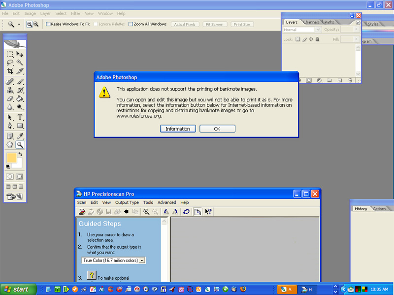This screenshot has height=295, width=394.
Task: Click the Print Size button
Action: tap(242, 24)
